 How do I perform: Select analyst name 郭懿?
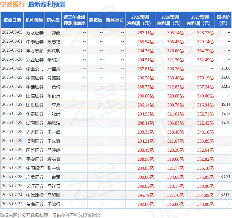coord(56,33)
